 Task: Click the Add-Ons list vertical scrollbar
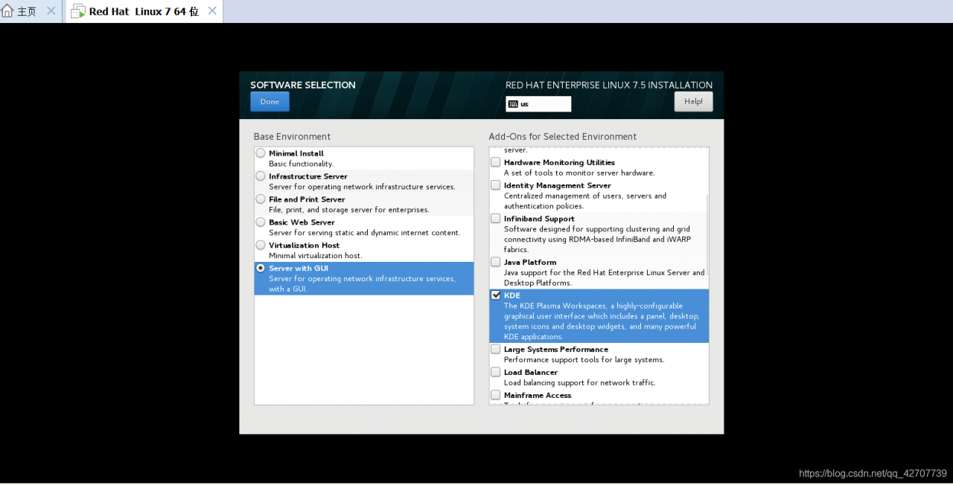[x=707, y=237]
